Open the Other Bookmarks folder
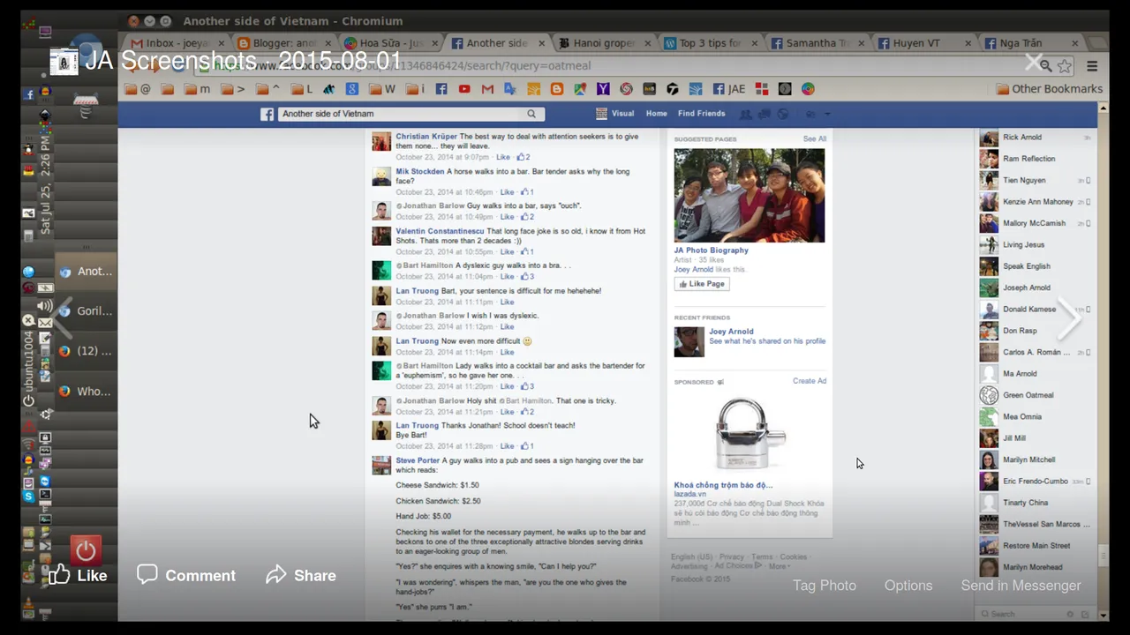The width and height of the screenshot is (1130, 635). [x=1049, y=89]
